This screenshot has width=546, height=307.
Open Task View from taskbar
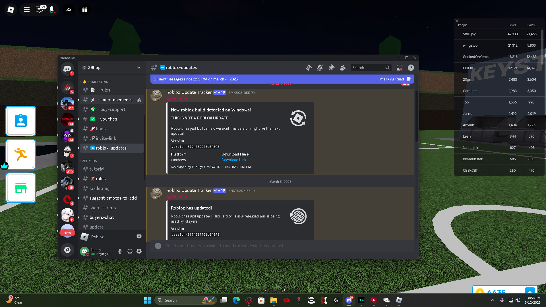(224, 300)
